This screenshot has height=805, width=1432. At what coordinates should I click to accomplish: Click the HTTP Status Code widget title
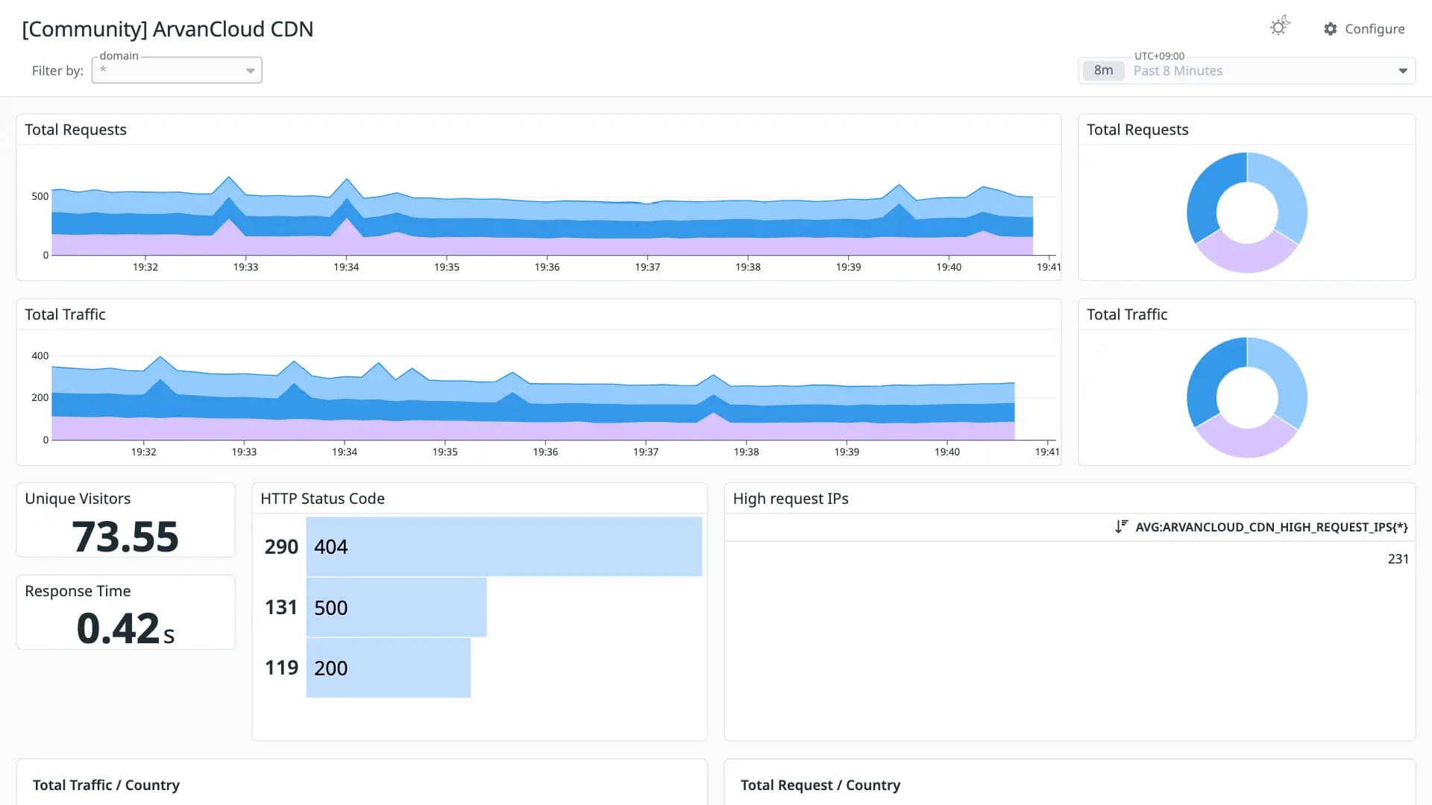322,499
